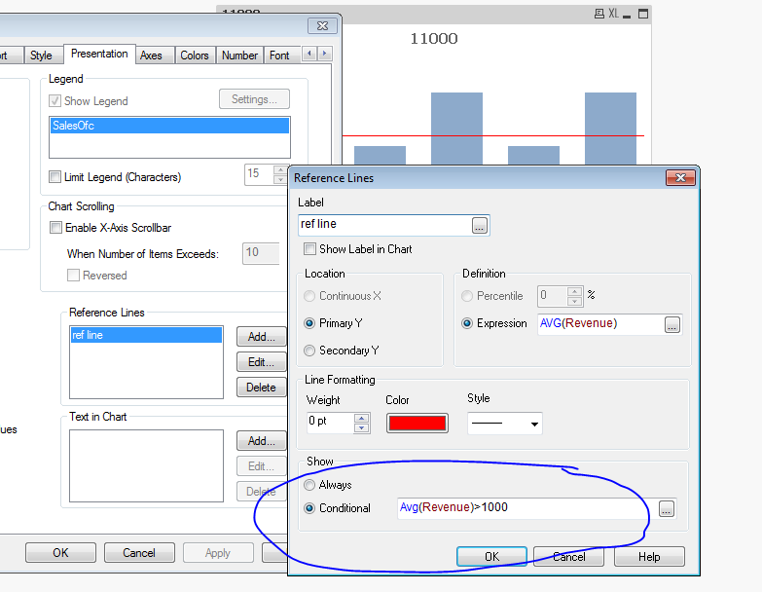Select 'ref line' in Reference Lines list
Image resolution: width=762 pixels, height=592 pixels.
coord(146,335)
